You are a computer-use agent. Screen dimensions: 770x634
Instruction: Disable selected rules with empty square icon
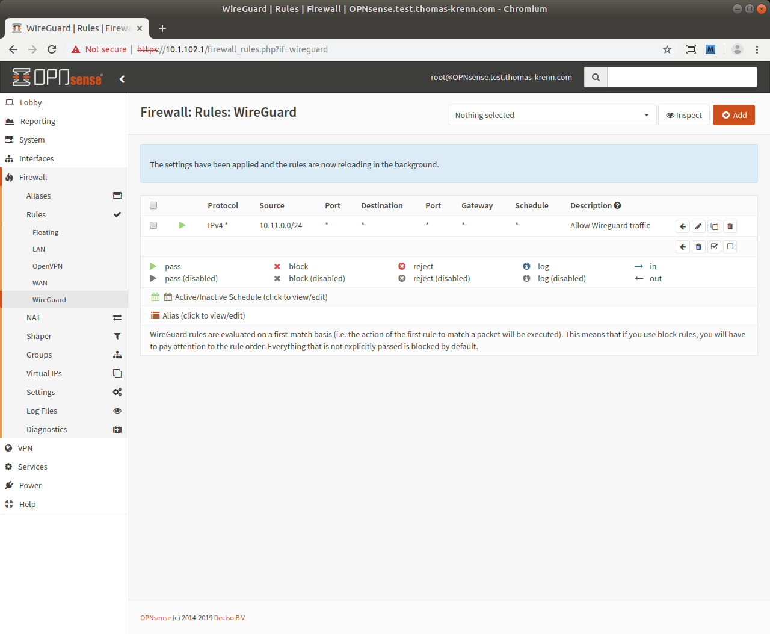point(730,247)
